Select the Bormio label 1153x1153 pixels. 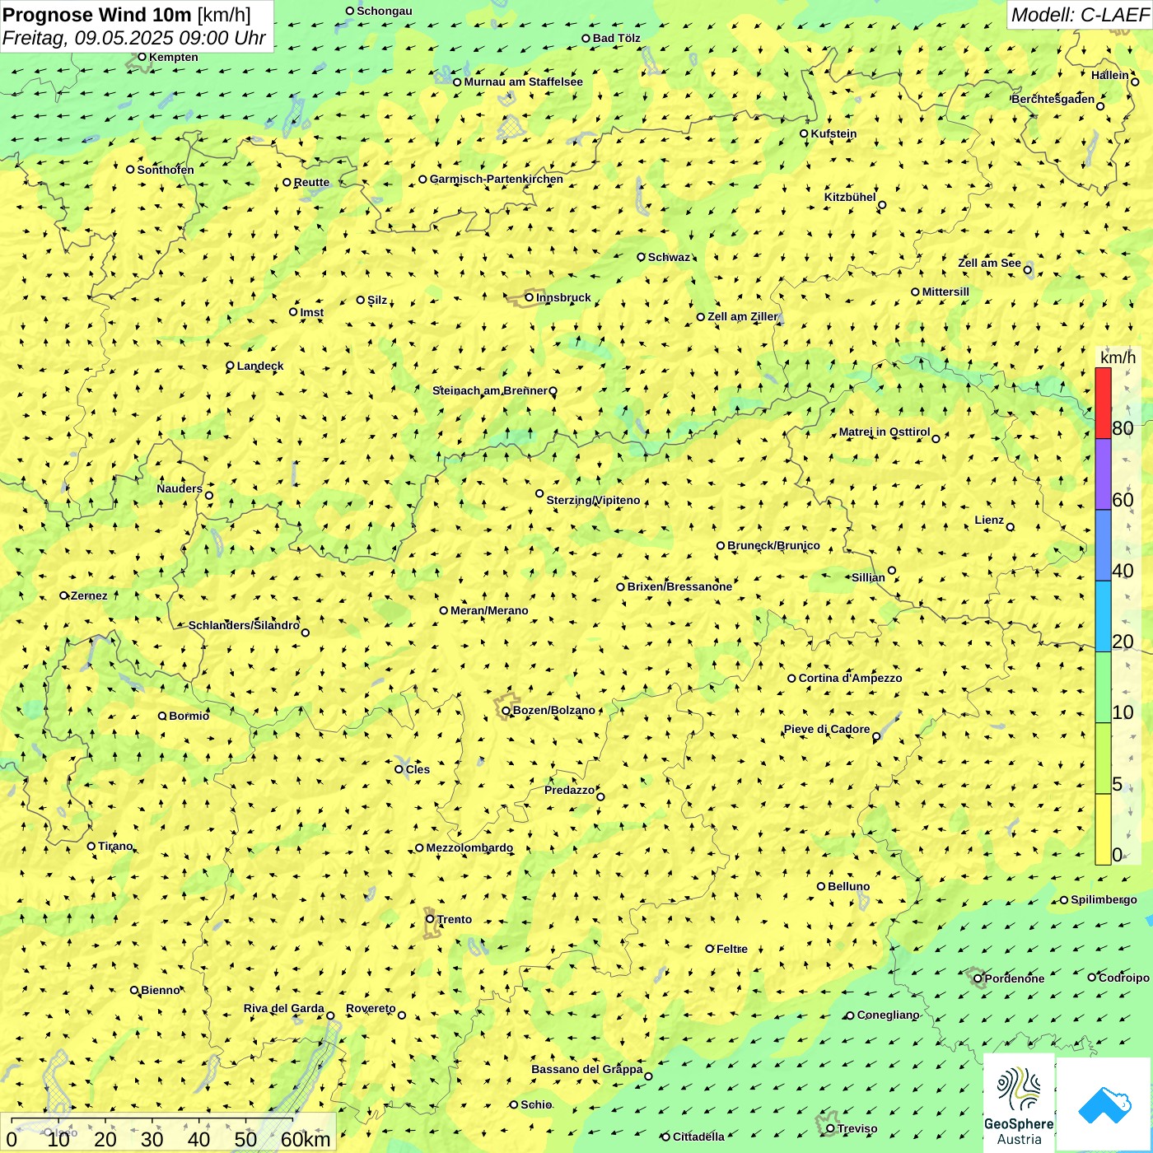[189, 716]
